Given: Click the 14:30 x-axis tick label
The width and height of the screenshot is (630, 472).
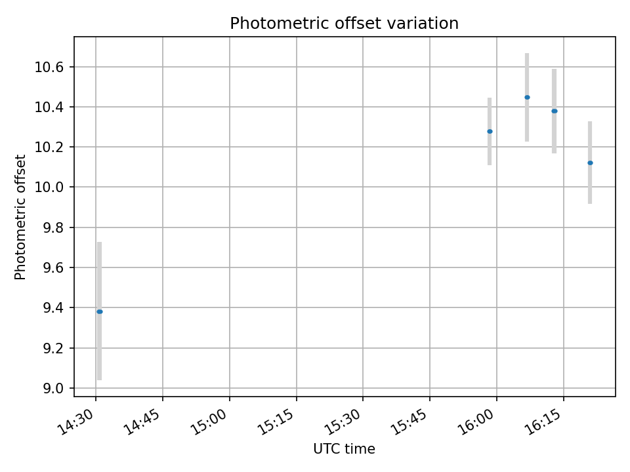Looking at the screenshot, I should [77, 422].
